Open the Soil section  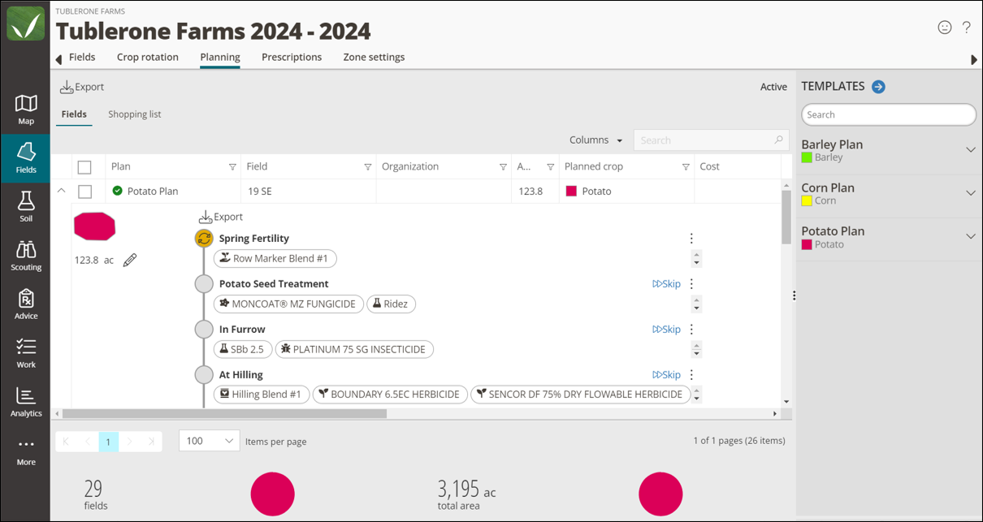pyautogui.click(x=26, y=207)
